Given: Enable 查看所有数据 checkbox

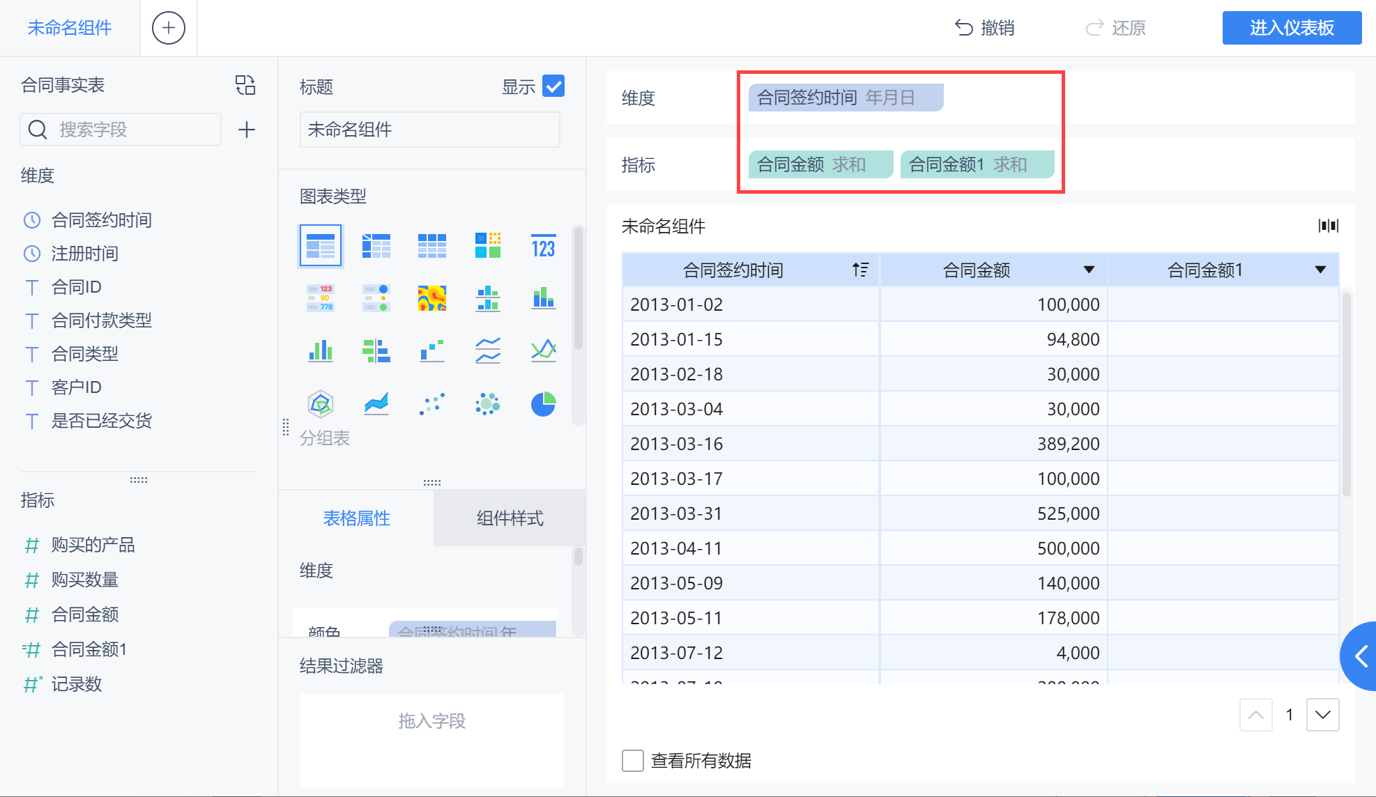Looking at the screenshot, I should click(x=633, y=760).
